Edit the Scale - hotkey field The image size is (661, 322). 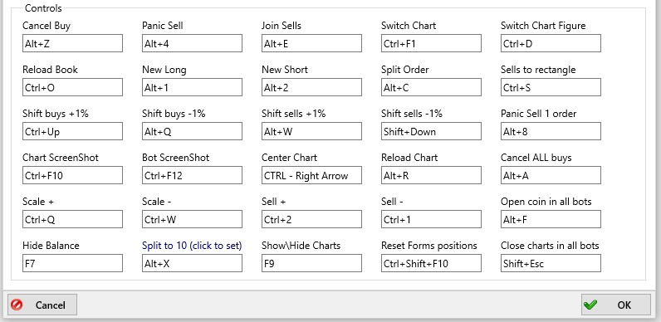click(192, 219)
